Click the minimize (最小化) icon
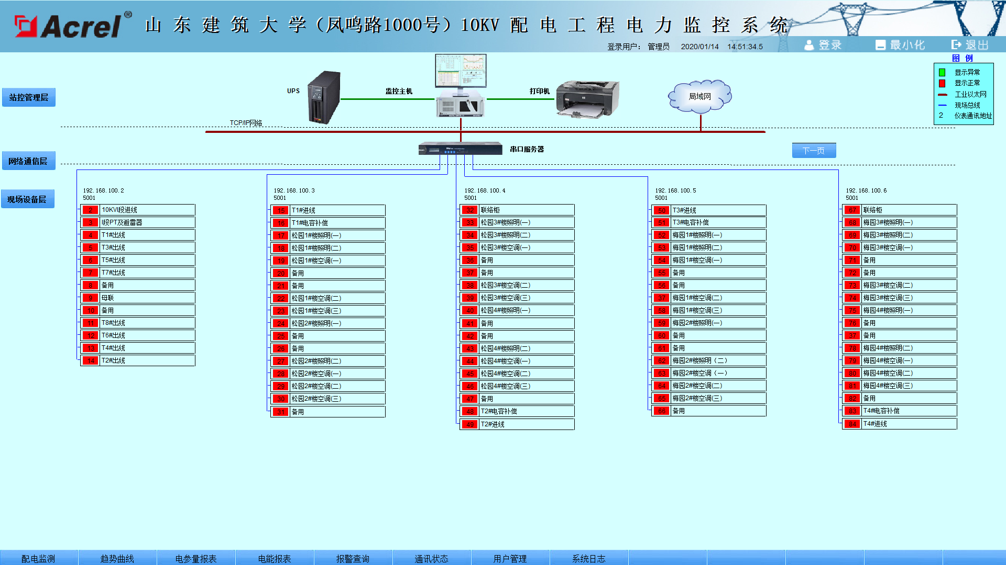Viewport: 1006px width, 565px height. (x=880, y=46)
